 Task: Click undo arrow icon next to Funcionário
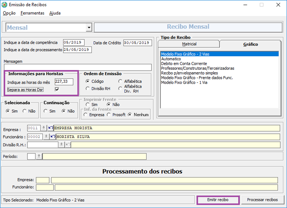coord(53,136)
